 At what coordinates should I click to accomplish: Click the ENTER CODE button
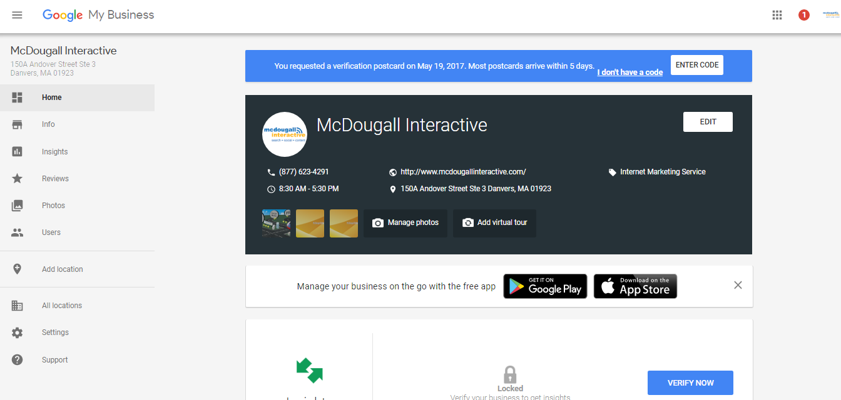click(x=697, y=65)
